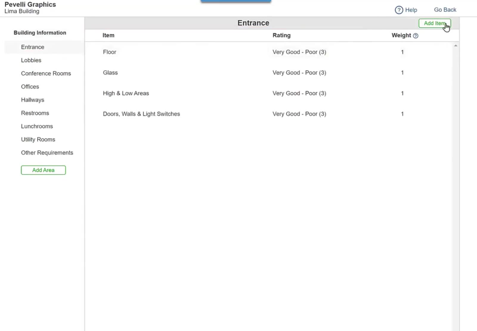Click the Rating column header
477x331 pixels.
click(x=281, y=35)
